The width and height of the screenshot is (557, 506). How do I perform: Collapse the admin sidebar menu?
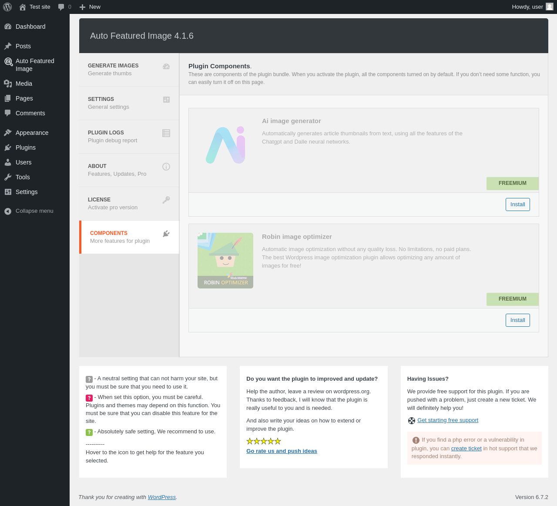point(35,211)
